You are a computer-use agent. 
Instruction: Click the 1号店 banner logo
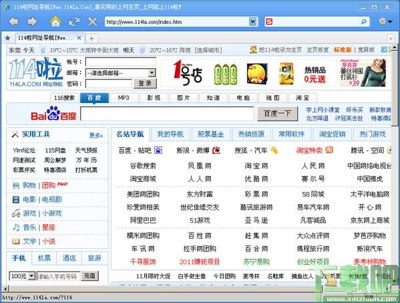click(188, 73)
